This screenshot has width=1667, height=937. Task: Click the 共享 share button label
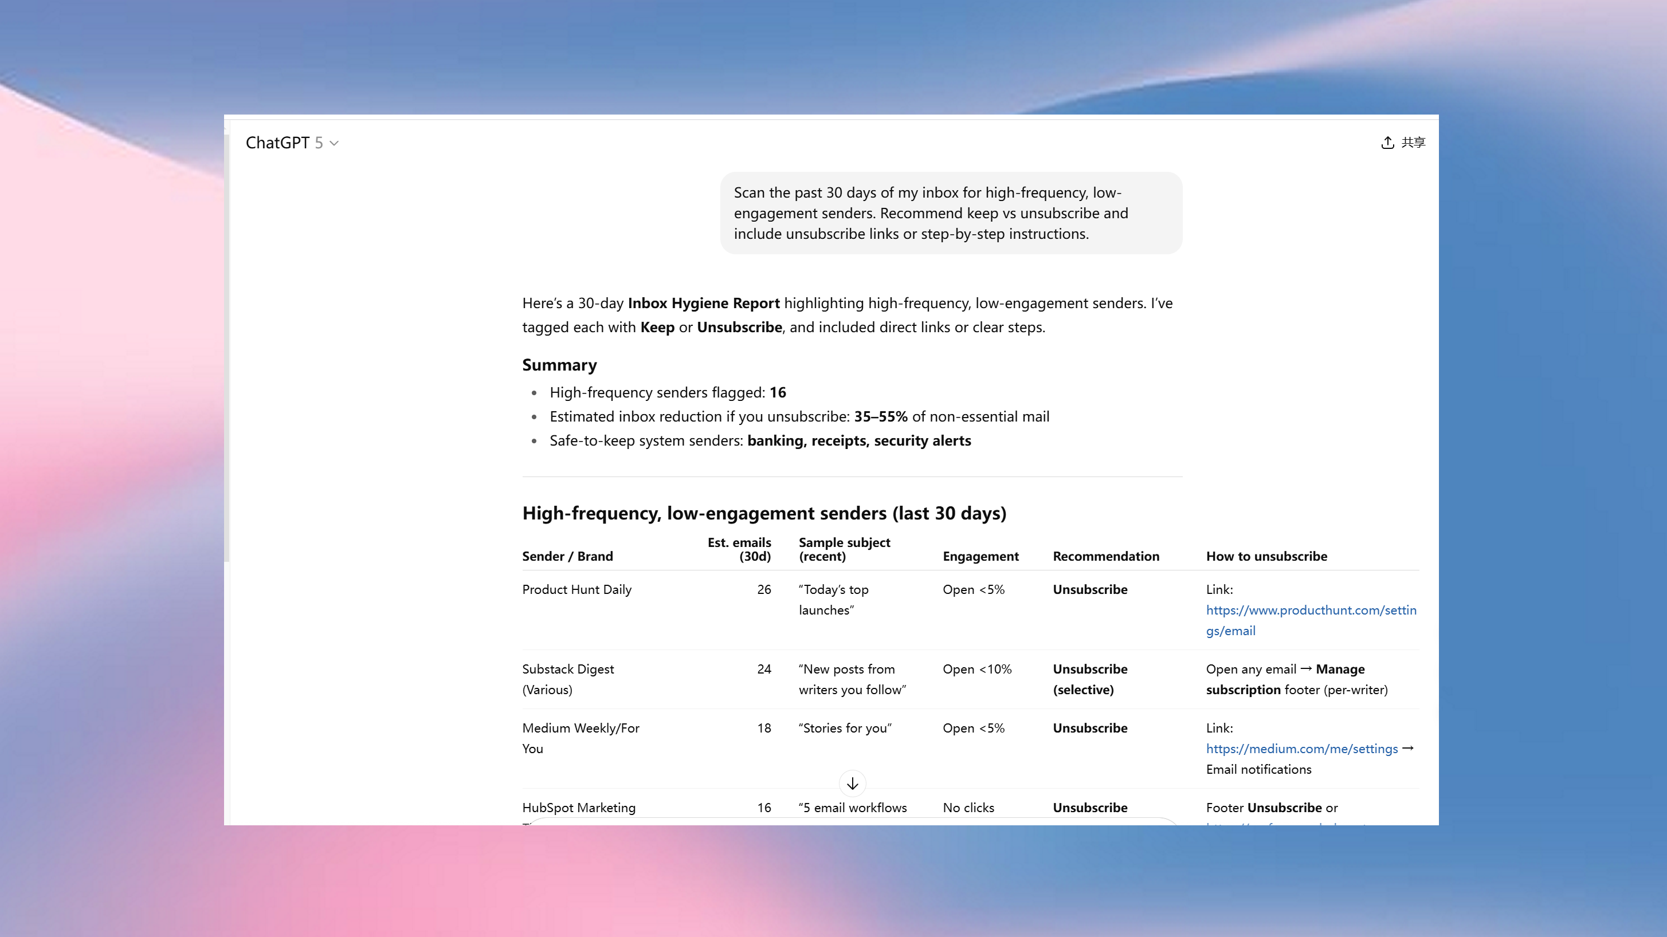point(1413,142)
